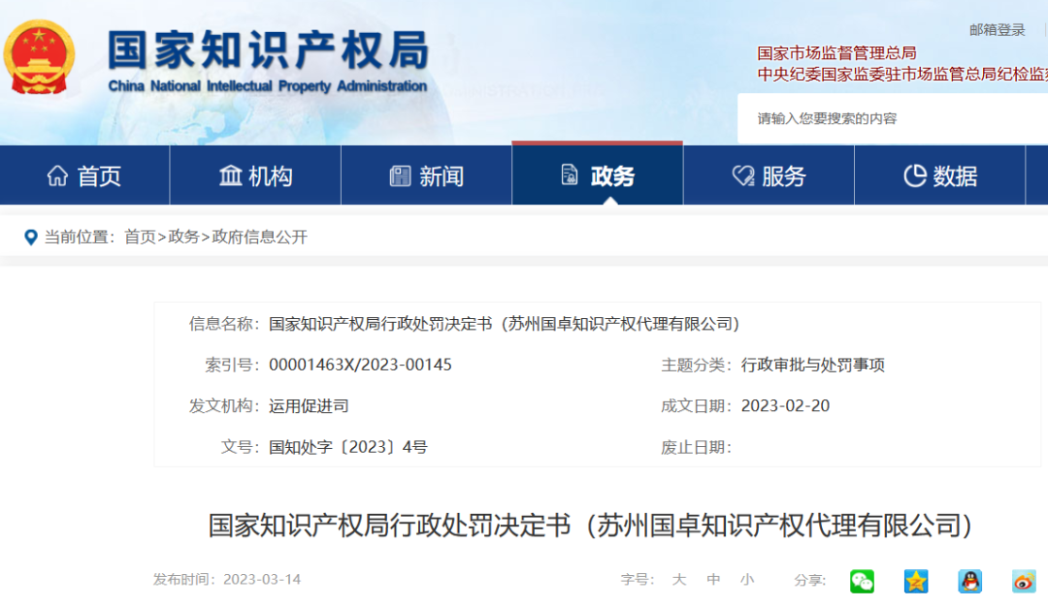
Task: Share to QQ penguin icon
Action: tap(969, 581)
